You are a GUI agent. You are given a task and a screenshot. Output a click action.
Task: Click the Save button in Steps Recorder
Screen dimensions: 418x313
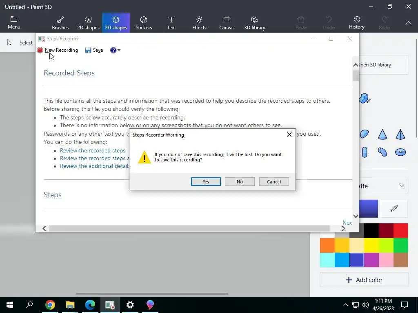coord(94,50)
